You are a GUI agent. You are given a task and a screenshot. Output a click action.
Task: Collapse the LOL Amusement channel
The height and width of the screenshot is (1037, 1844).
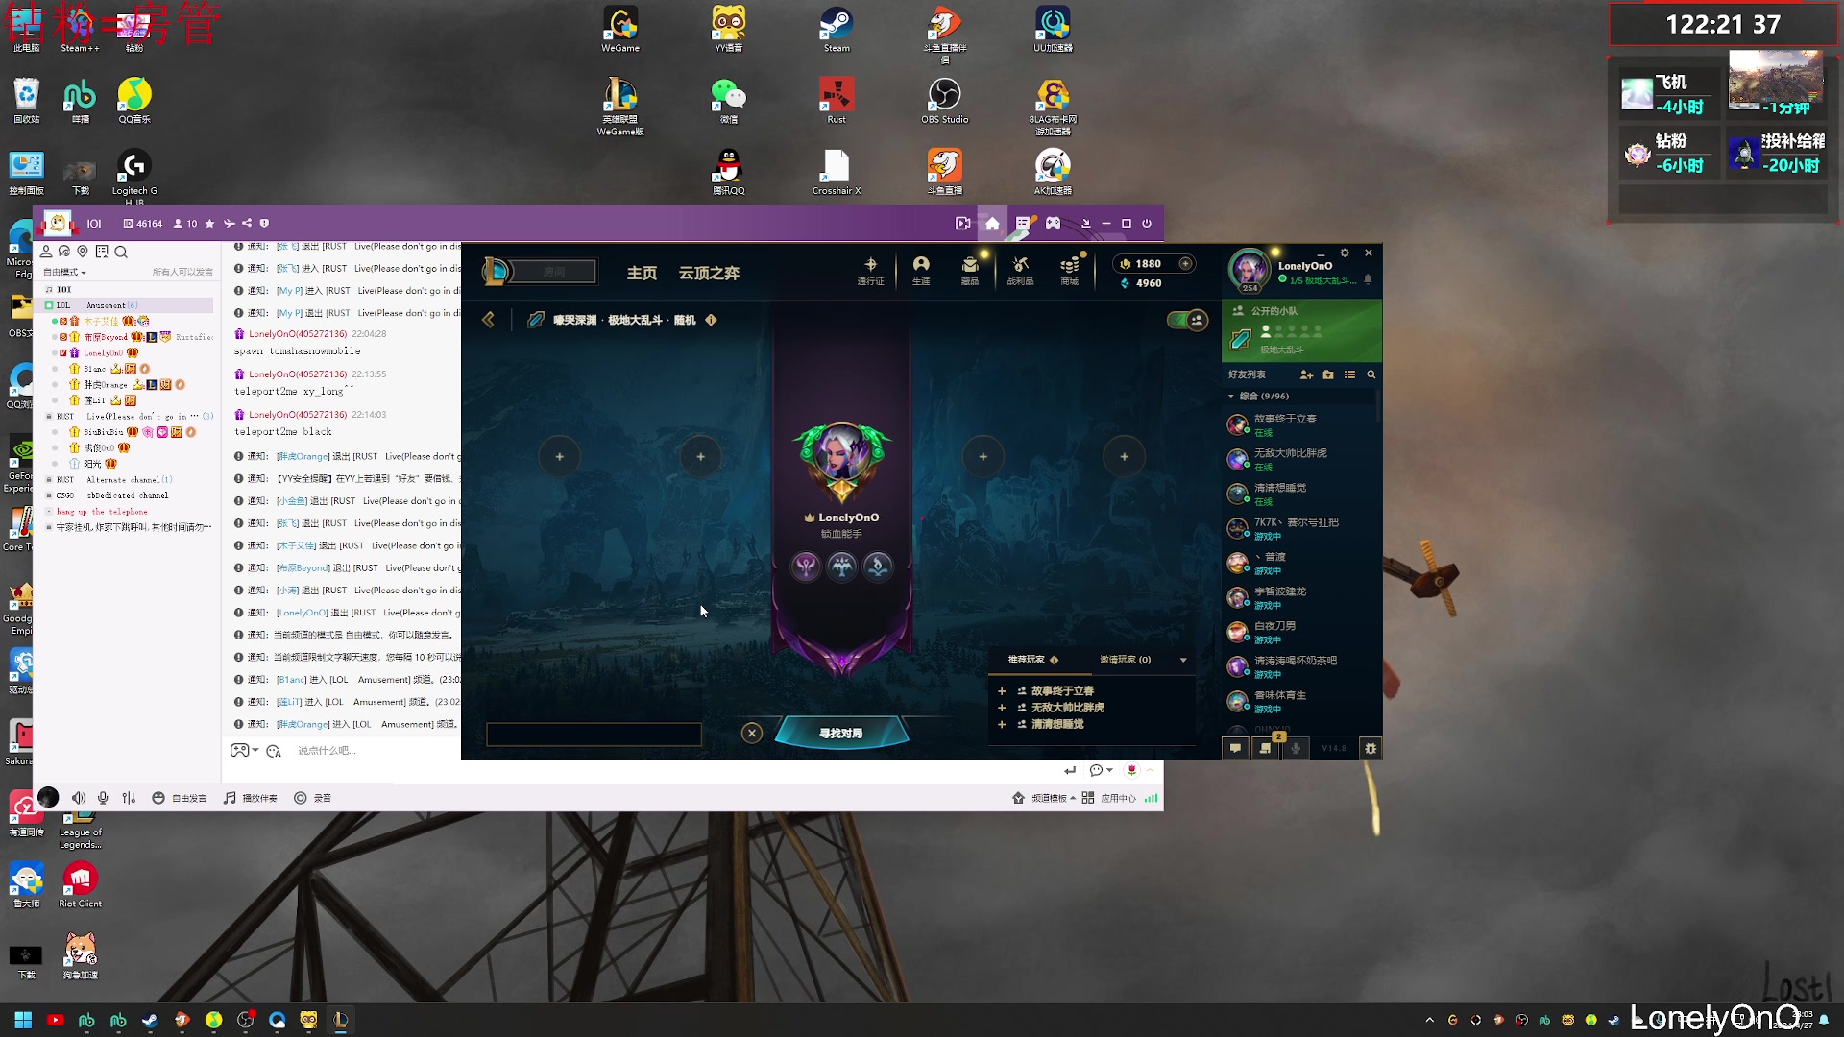point(49,305)
